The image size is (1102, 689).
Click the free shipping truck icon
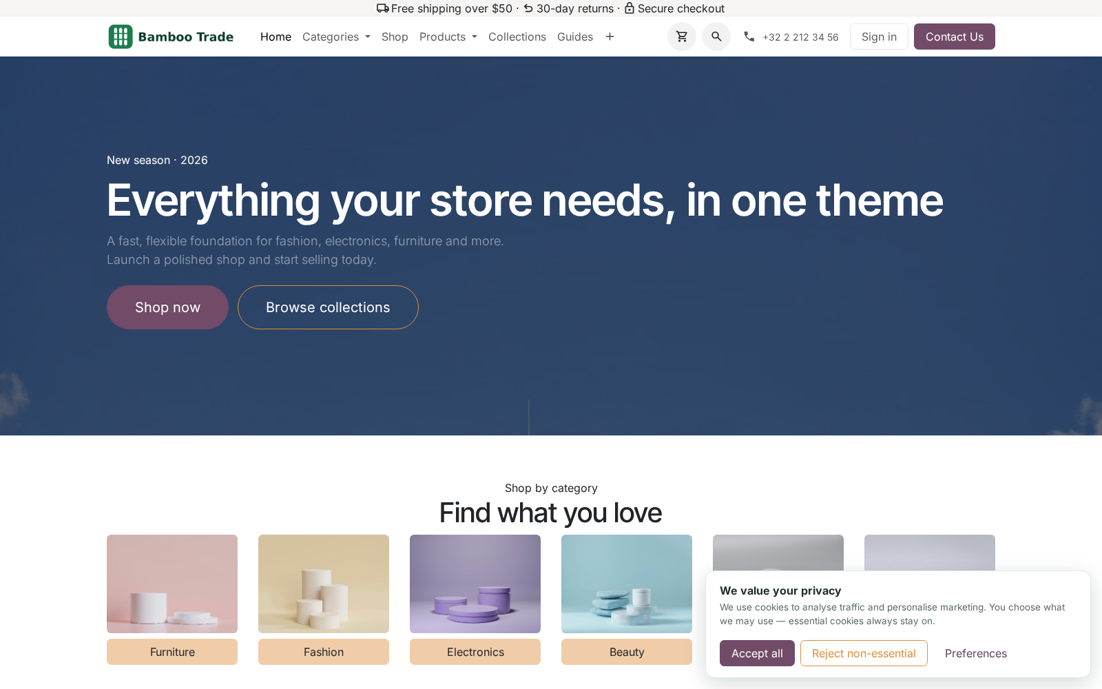click(x=383, y=8)
